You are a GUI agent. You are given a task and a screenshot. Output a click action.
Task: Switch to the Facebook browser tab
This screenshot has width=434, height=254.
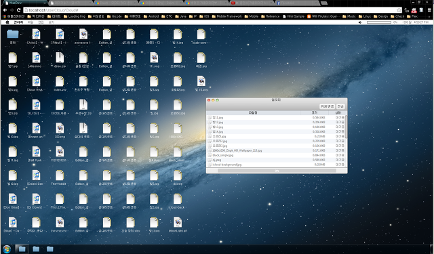(x=297, y=3)
